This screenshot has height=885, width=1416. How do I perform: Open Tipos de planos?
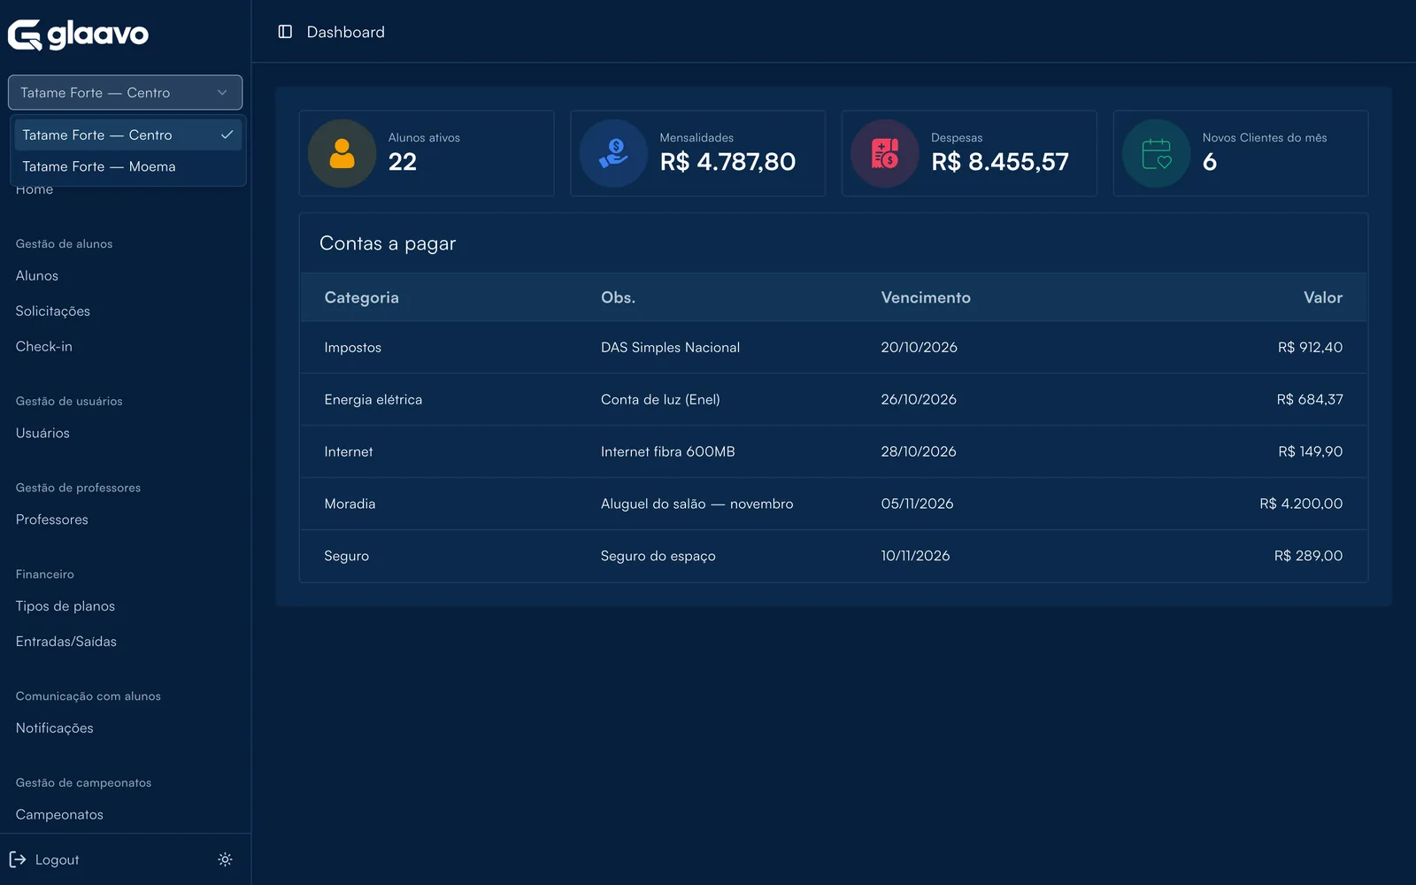[x=65, y=606]
